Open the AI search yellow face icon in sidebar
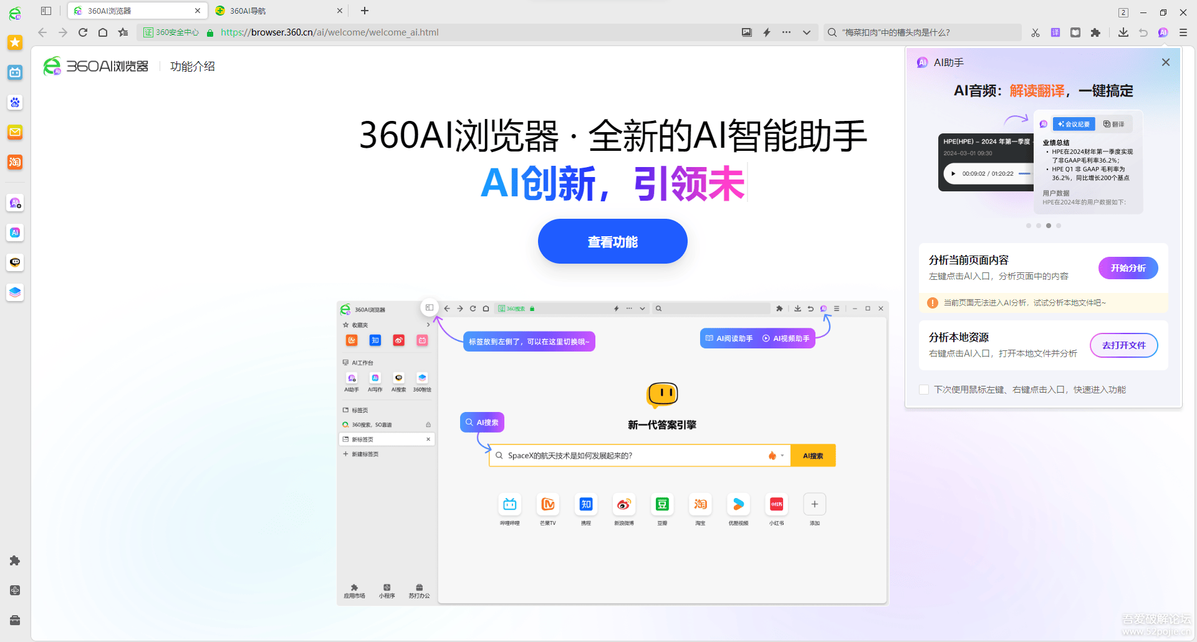The height and width of the screenshot is (642, 1197). click(15, 262)
